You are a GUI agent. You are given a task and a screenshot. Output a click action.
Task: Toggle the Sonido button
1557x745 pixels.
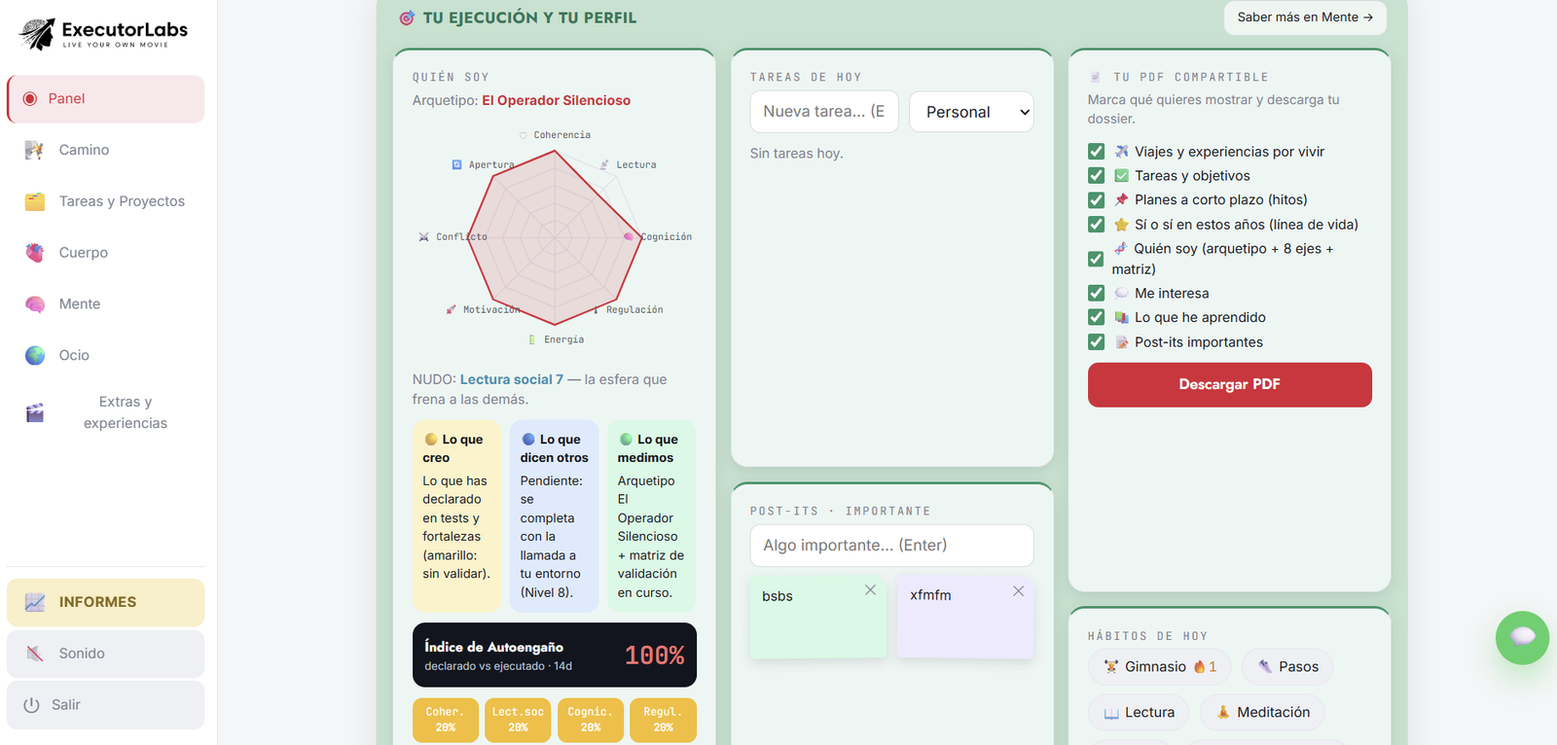point(106,654)
